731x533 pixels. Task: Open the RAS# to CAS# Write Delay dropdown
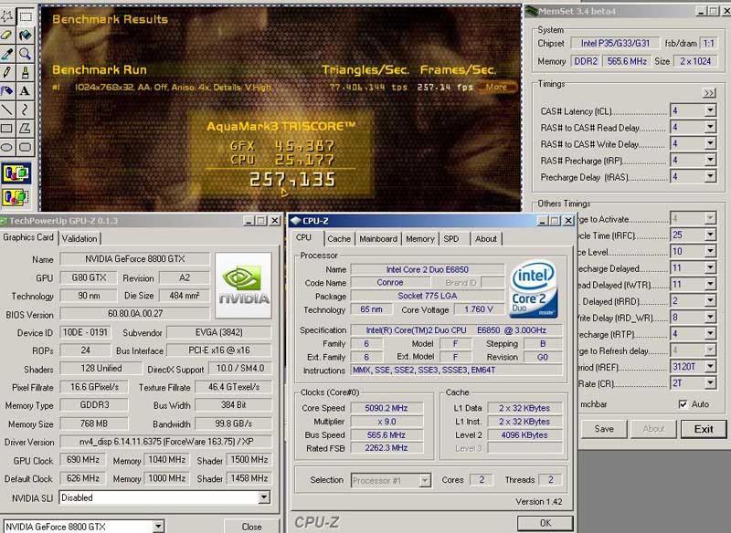click(710, 143)
